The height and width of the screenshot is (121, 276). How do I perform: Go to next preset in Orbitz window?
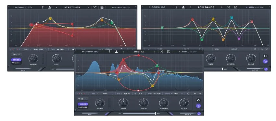[155, 52]
